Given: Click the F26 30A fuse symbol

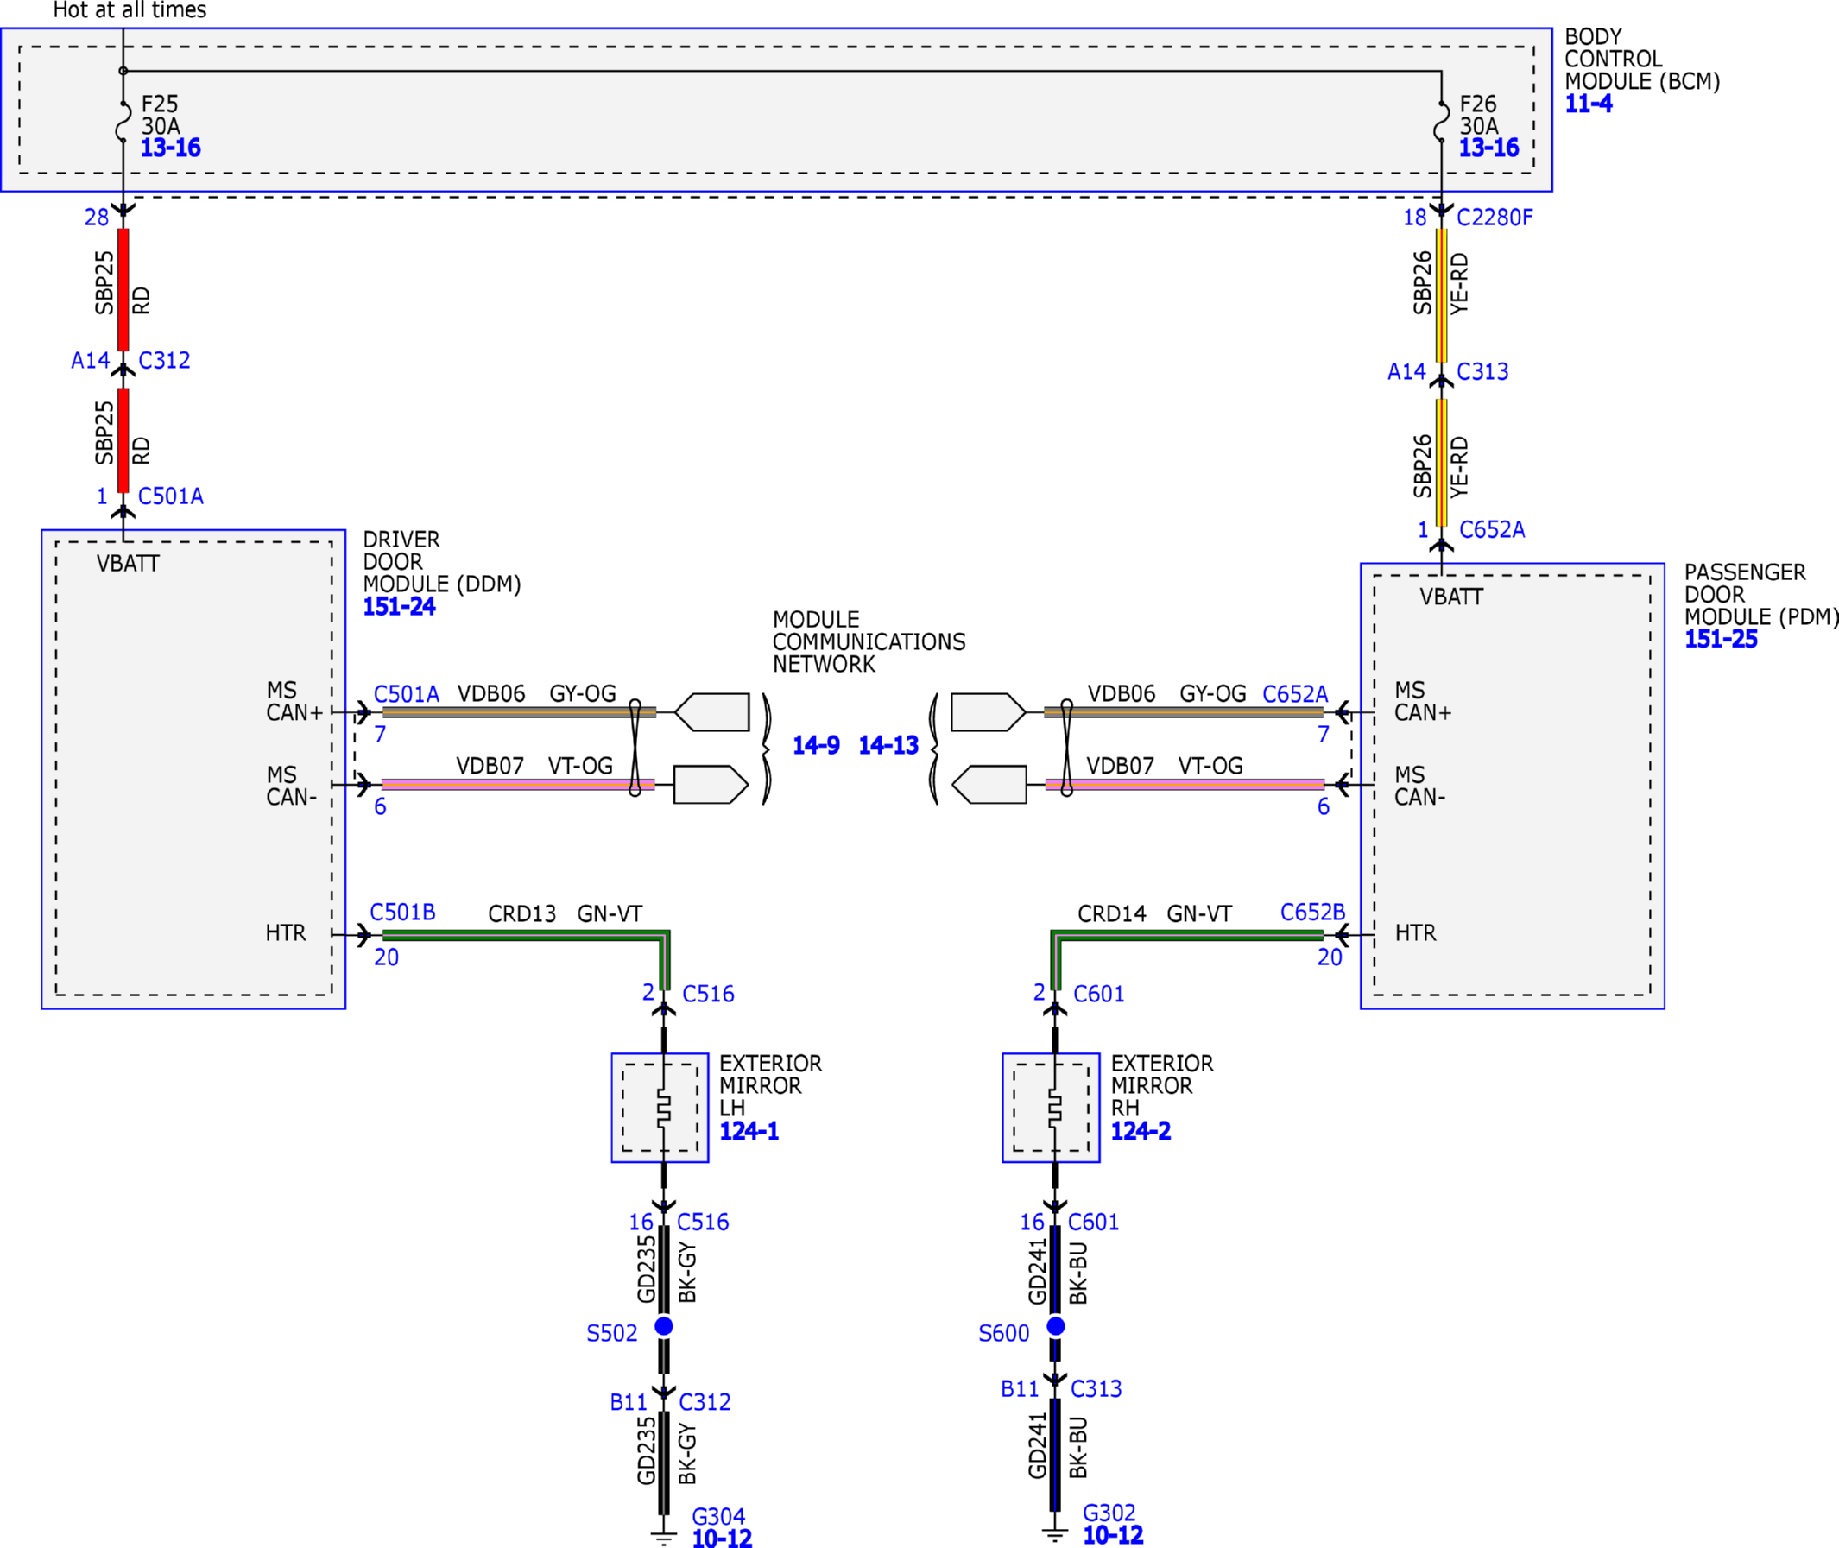Looking at the screenshot, I should [x=1442, y=120].
